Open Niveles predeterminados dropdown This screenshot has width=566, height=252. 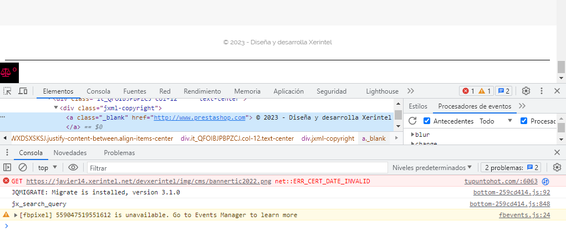432,167
